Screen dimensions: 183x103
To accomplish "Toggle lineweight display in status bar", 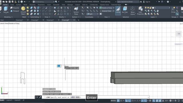I will [x=150, y=100].
